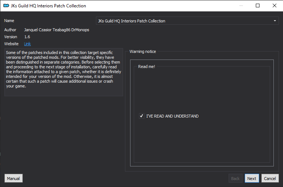Image resolution: width=283 pixels, height=187 pixels.
Task: Click the window title text in the title bar
Action: coord(49,6)
